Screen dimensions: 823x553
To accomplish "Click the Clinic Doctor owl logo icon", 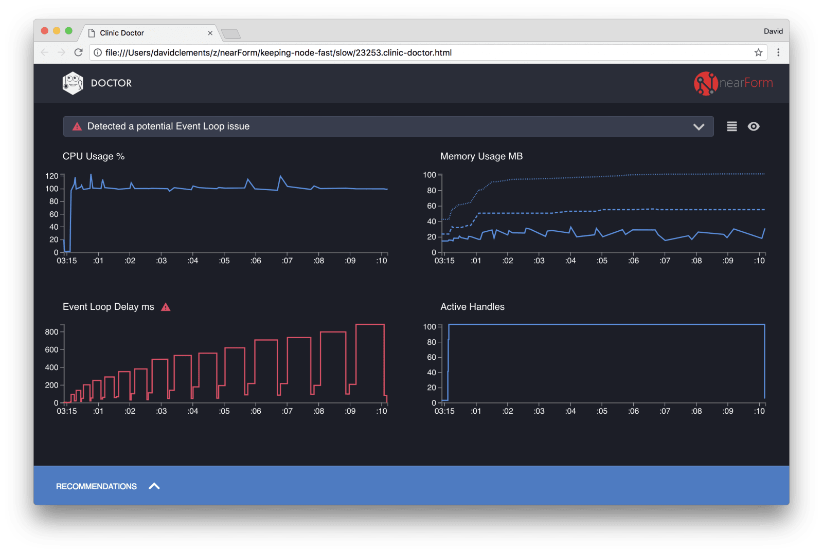I will click(73, 83).
